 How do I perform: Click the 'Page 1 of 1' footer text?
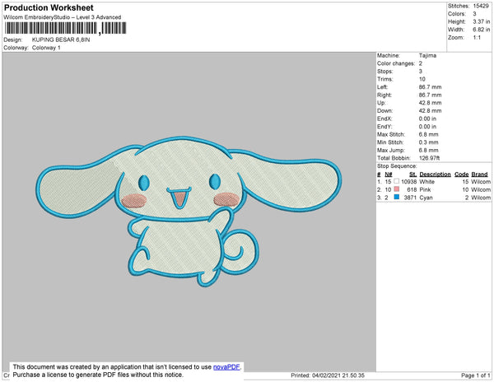(475, 375)
